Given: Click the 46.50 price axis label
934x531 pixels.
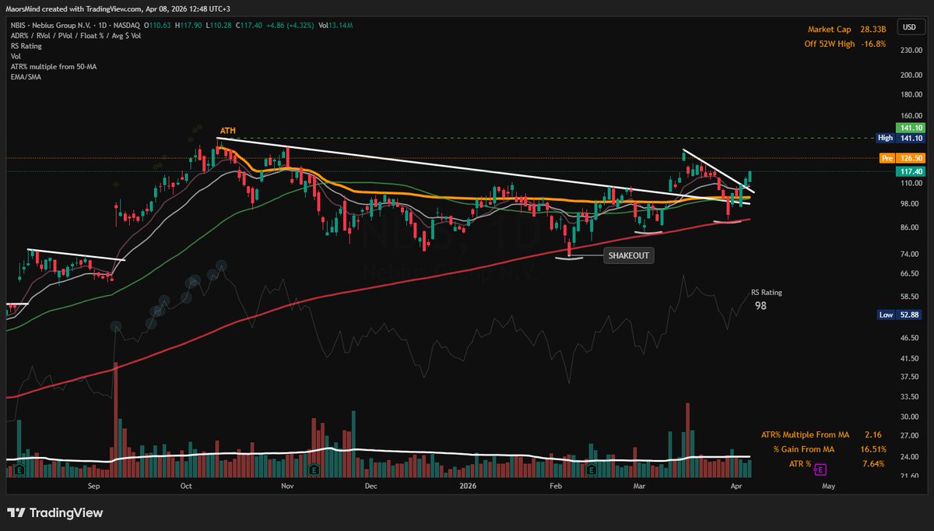Looking at the screenshot, I should click(x=911, y=339).
